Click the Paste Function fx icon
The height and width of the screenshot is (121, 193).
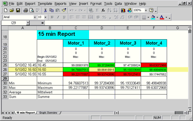[x=103, y=10]
